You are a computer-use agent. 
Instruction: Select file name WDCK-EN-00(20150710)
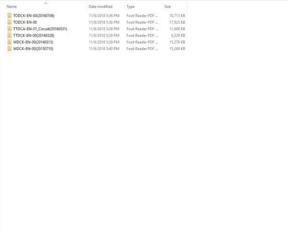click(33, 49)
